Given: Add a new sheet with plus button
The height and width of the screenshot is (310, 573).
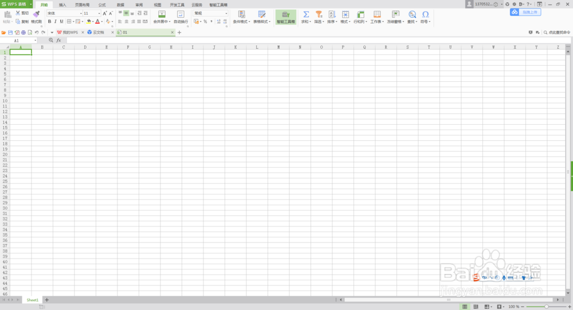Looking at the screenshot, I should coord(47,300).
